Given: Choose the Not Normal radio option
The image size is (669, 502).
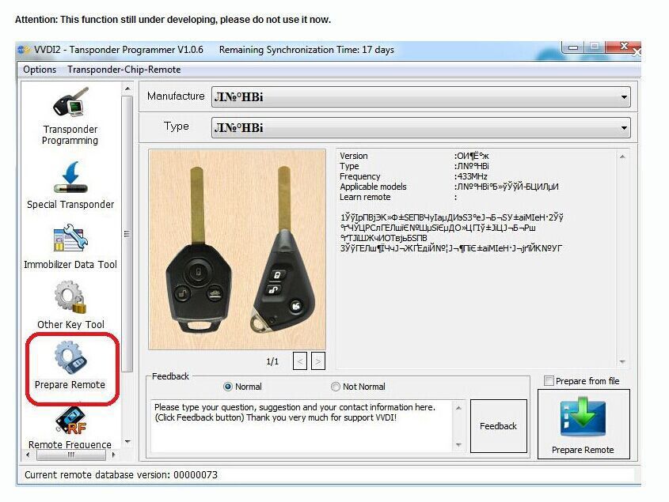Looking at the screenshot, I should [x=336, y=387].
